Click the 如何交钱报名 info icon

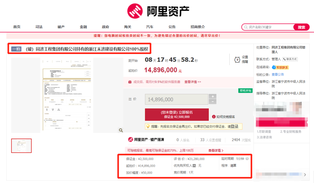(x=214, y=117)
